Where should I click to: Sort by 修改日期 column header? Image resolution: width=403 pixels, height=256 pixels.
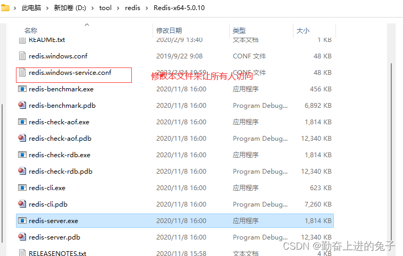(x=169, y=31)
